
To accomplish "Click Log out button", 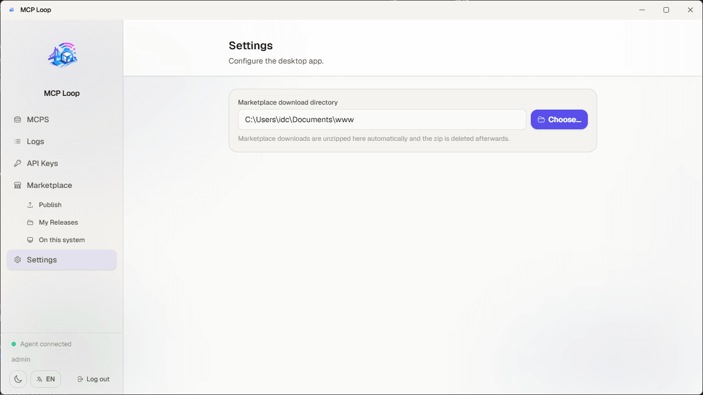I will pos(93,379).
